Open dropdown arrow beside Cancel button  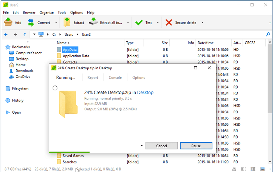click(141, 146)
